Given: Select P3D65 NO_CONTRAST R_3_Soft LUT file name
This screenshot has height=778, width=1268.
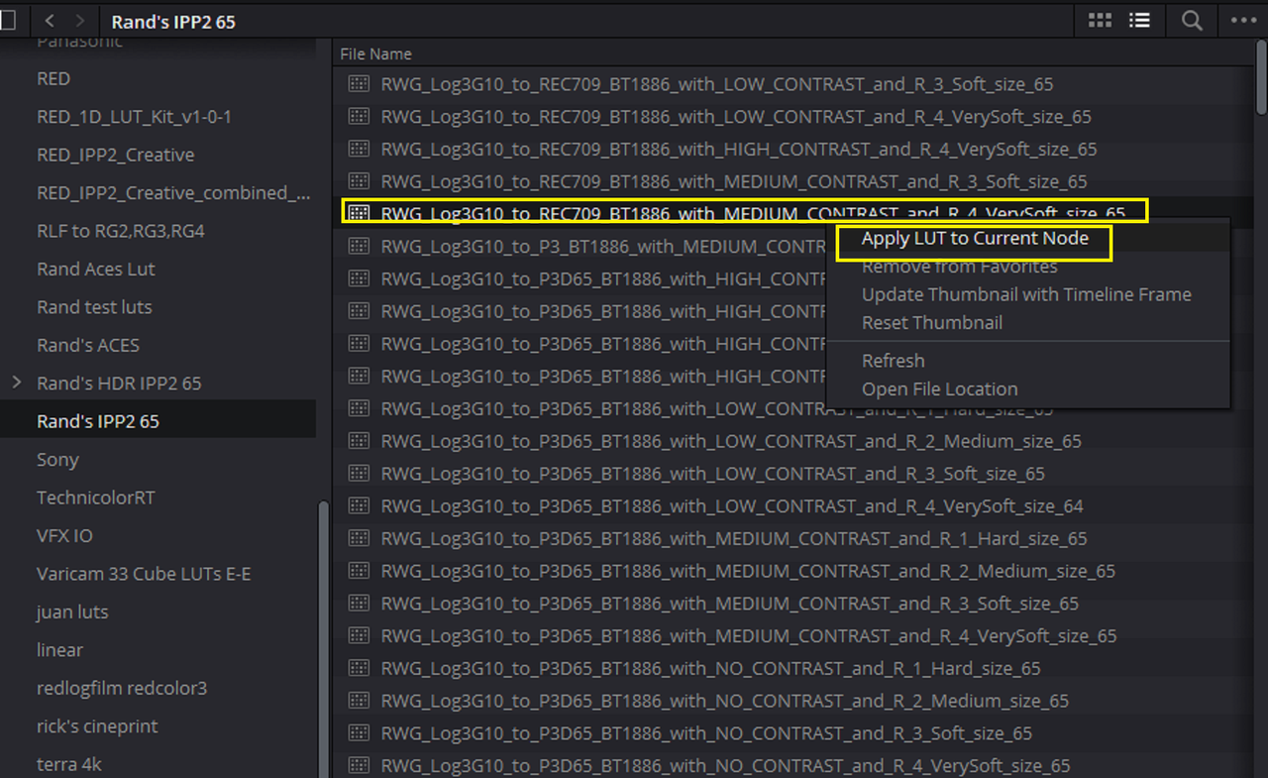Looking at the screenshot, I should point(706,733).
